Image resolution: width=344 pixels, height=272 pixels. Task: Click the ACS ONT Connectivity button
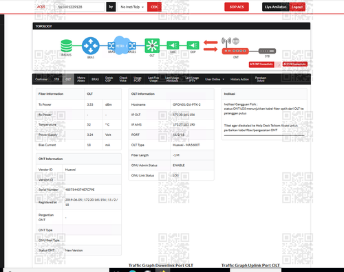click(x=261, y=65)
